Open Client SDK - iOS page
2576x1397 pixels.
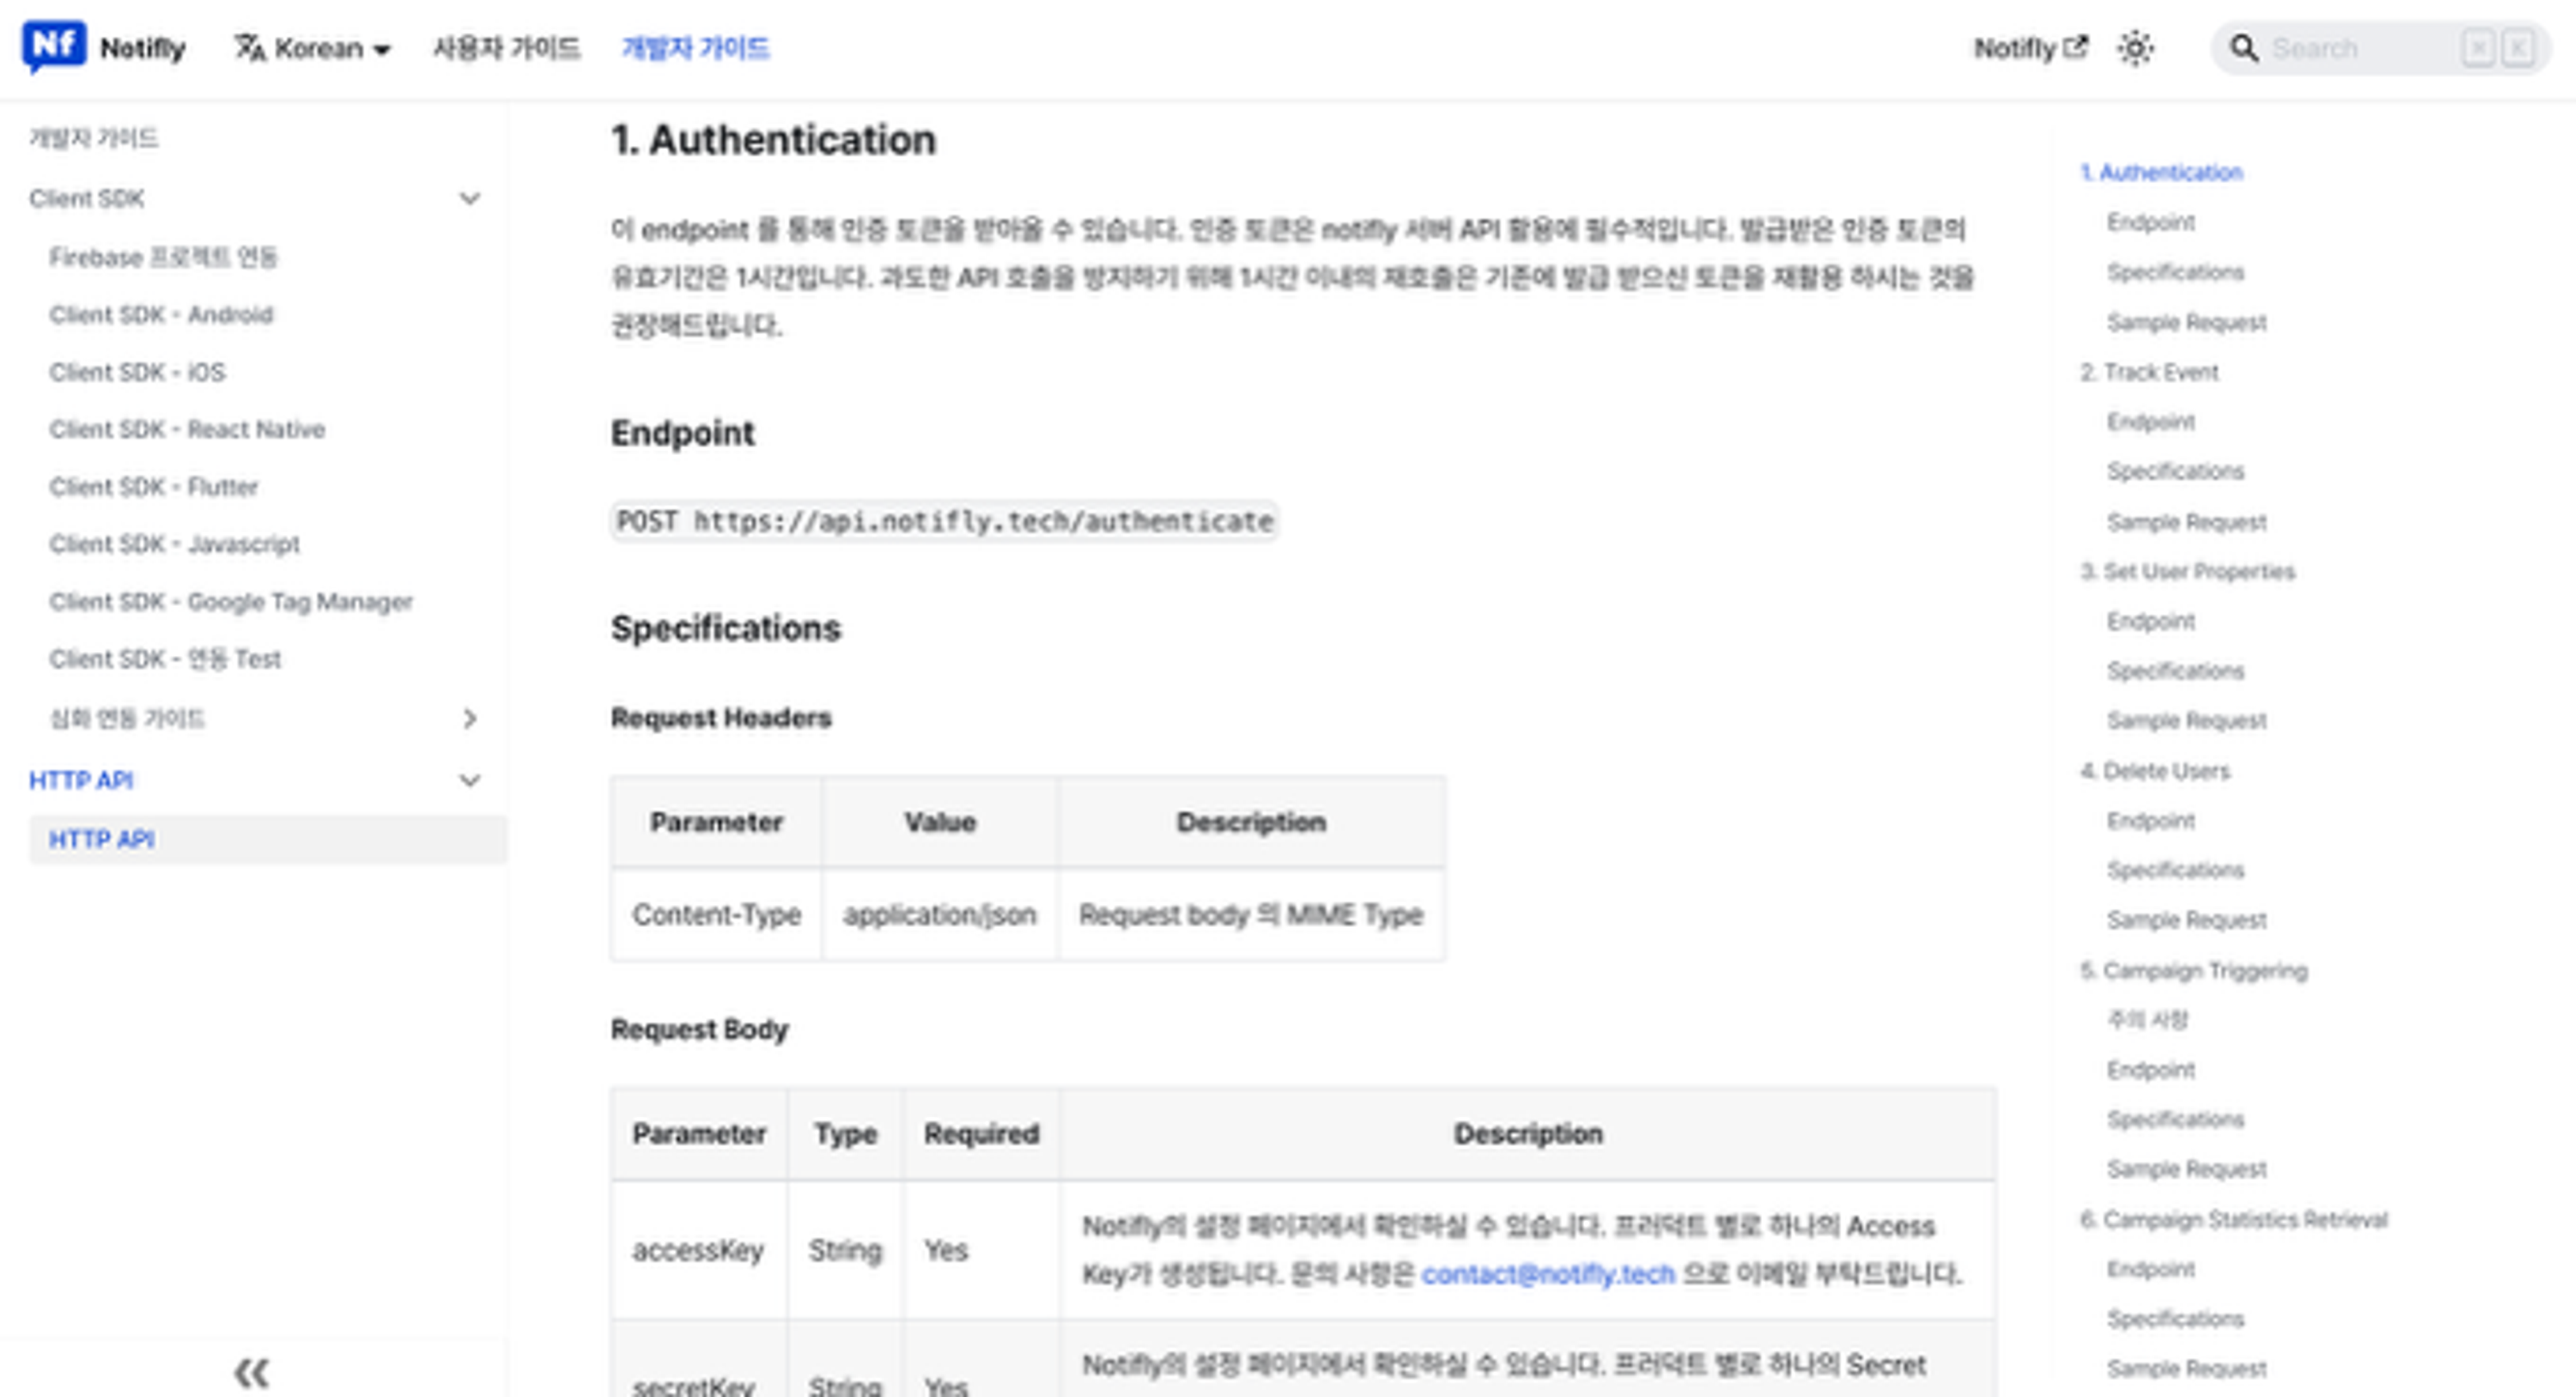137,372
